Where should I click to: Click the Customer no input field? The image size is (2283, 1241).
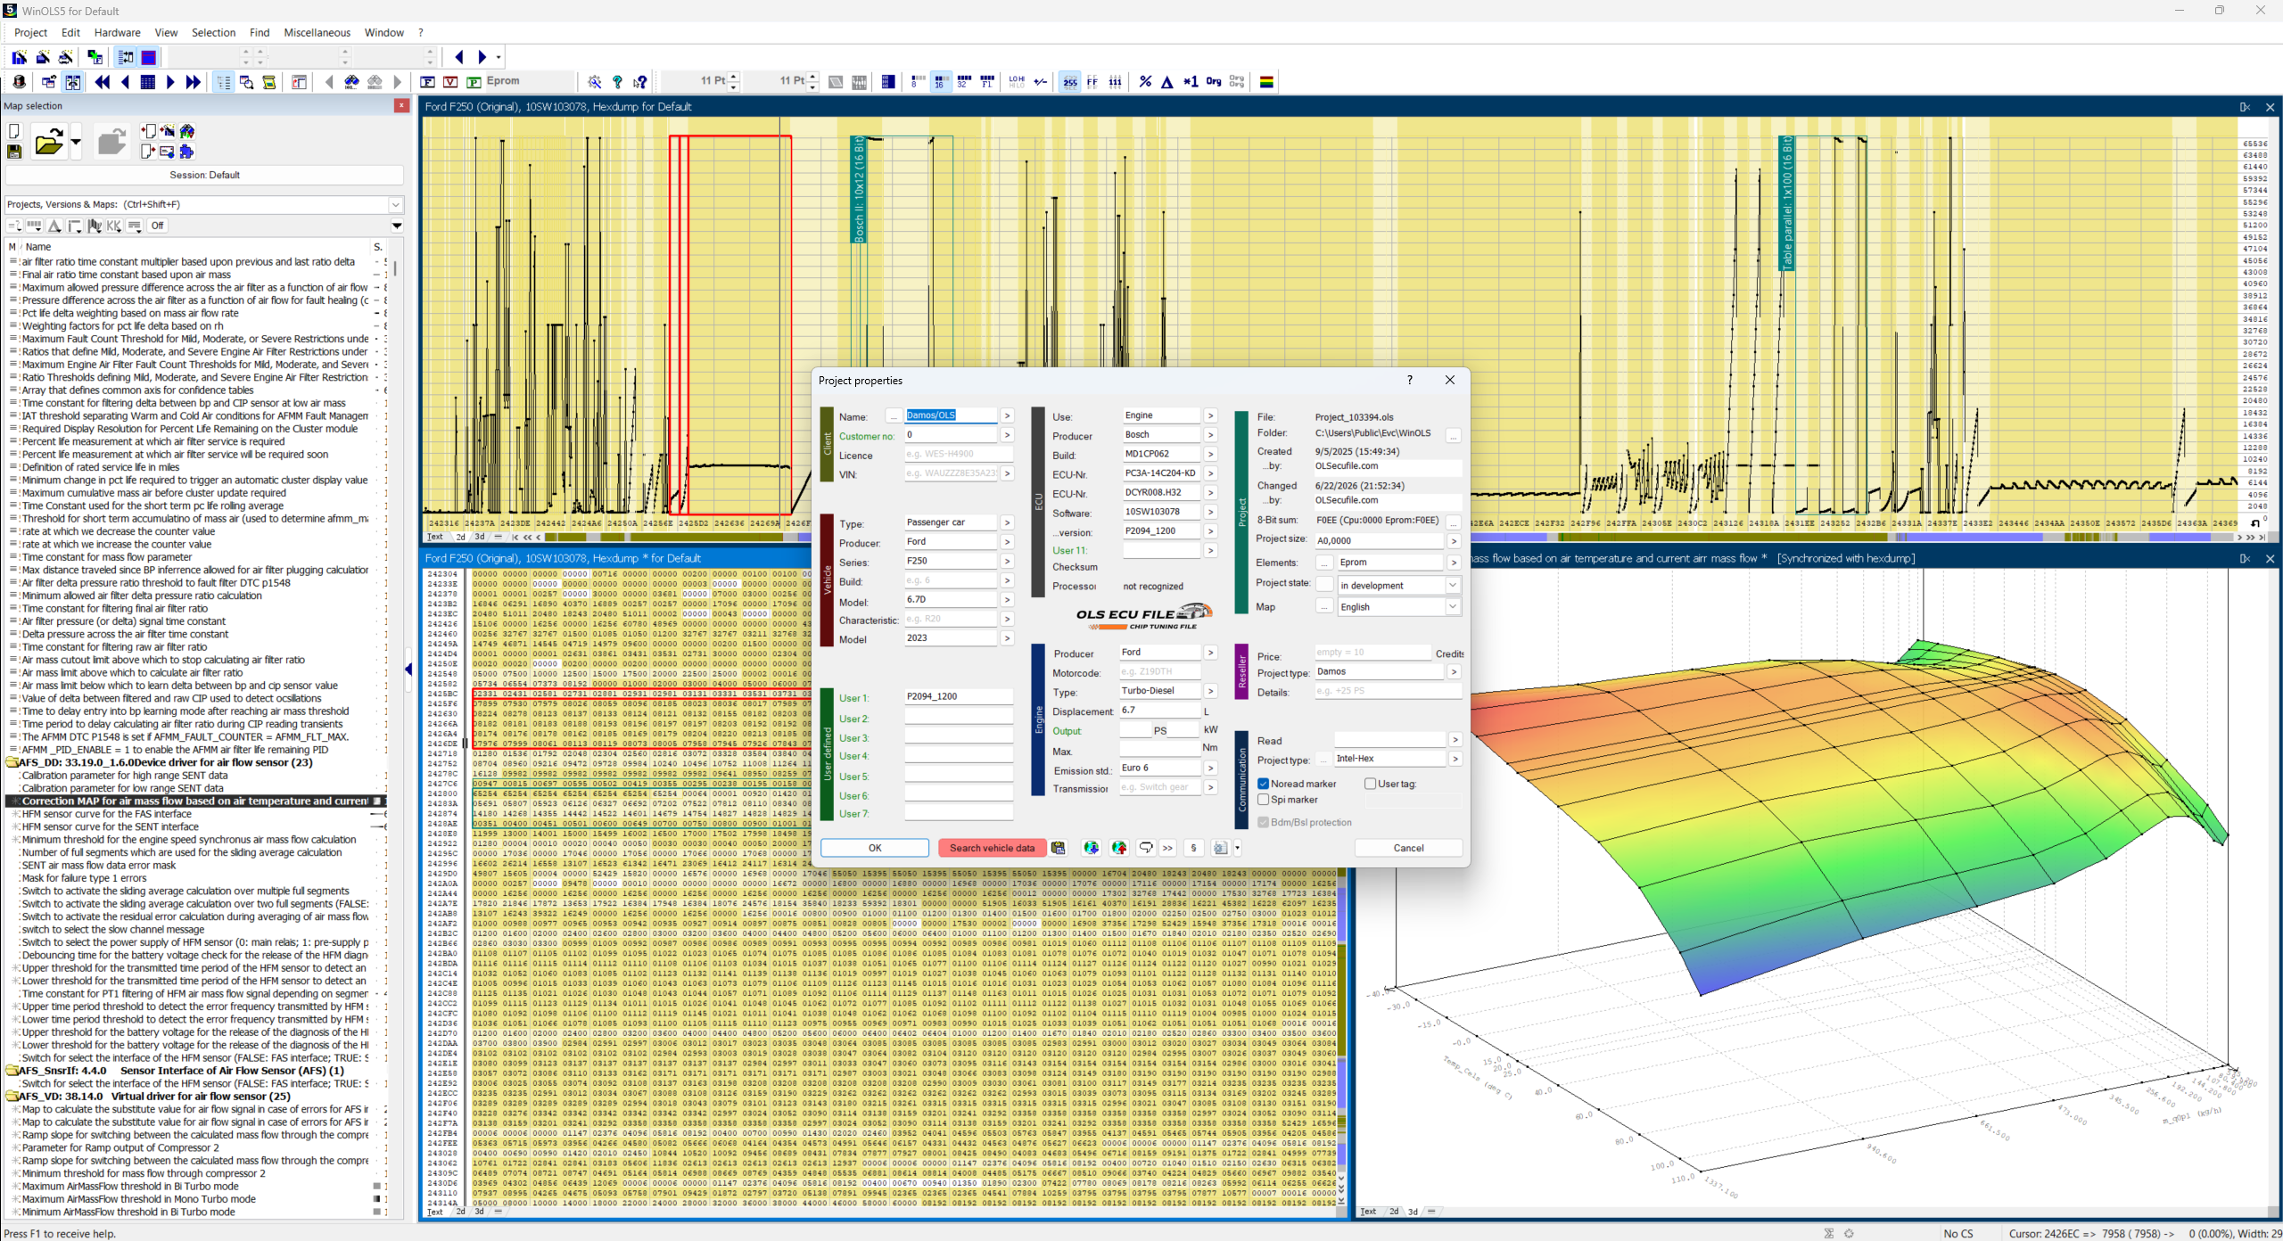tap(951, 435)
